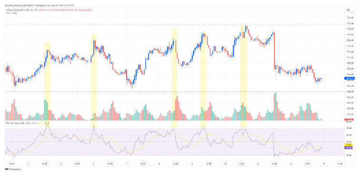The height and width of the screenshot is (178, 363).
Task: Click the '13' date label on time axis
Action: click(258, 164)
